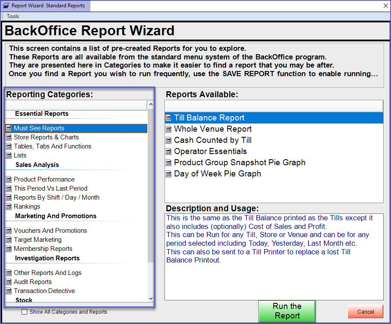
Task: Select the Audit Reports category
Action: pyautogui.click(x=33, y=282)
